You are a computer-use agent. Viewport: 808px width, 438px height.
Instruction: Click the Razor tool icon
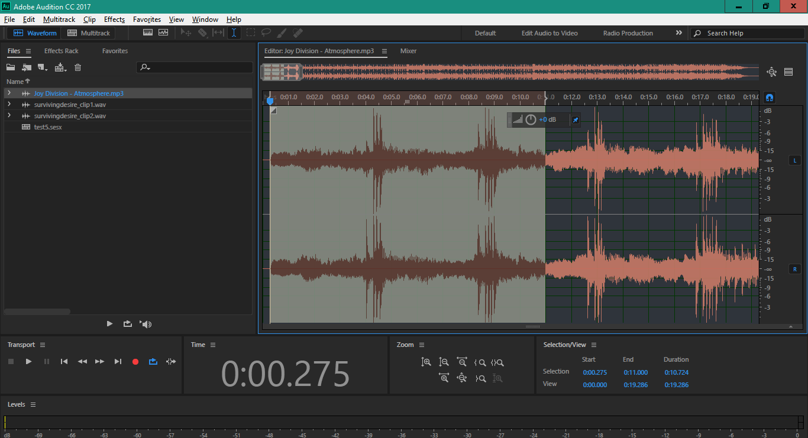202,33
